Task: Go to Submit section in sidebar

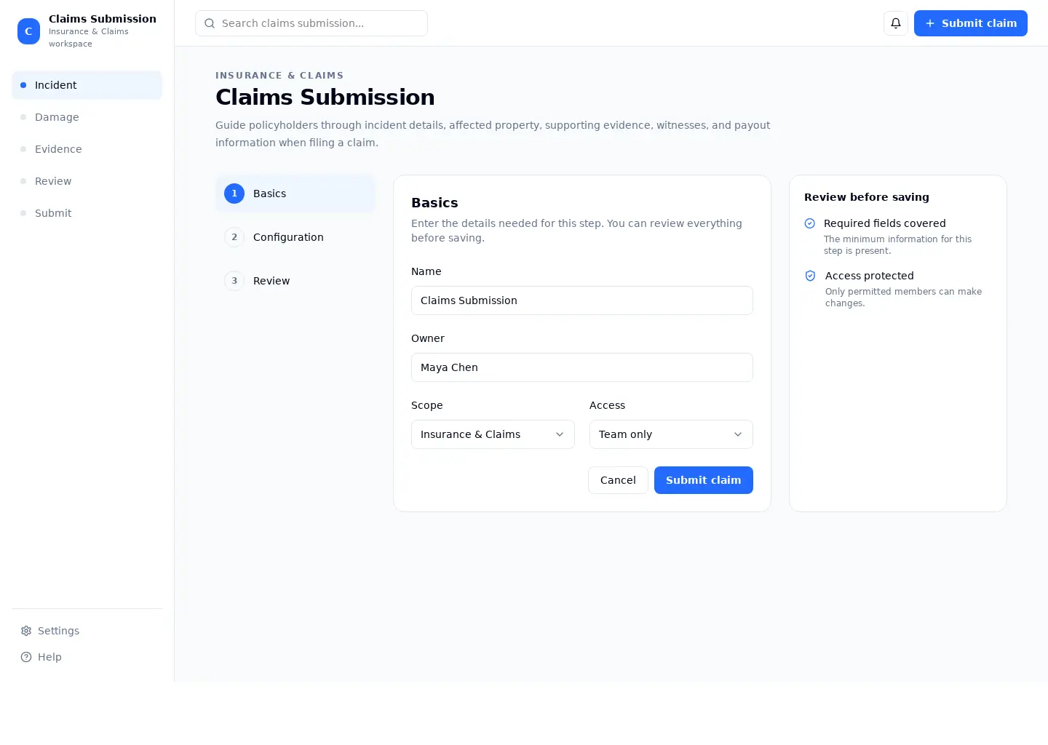Action: click(87, 213)
